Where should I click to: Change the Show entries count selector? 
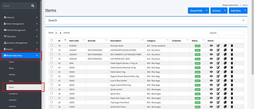(x=58, y=33)
